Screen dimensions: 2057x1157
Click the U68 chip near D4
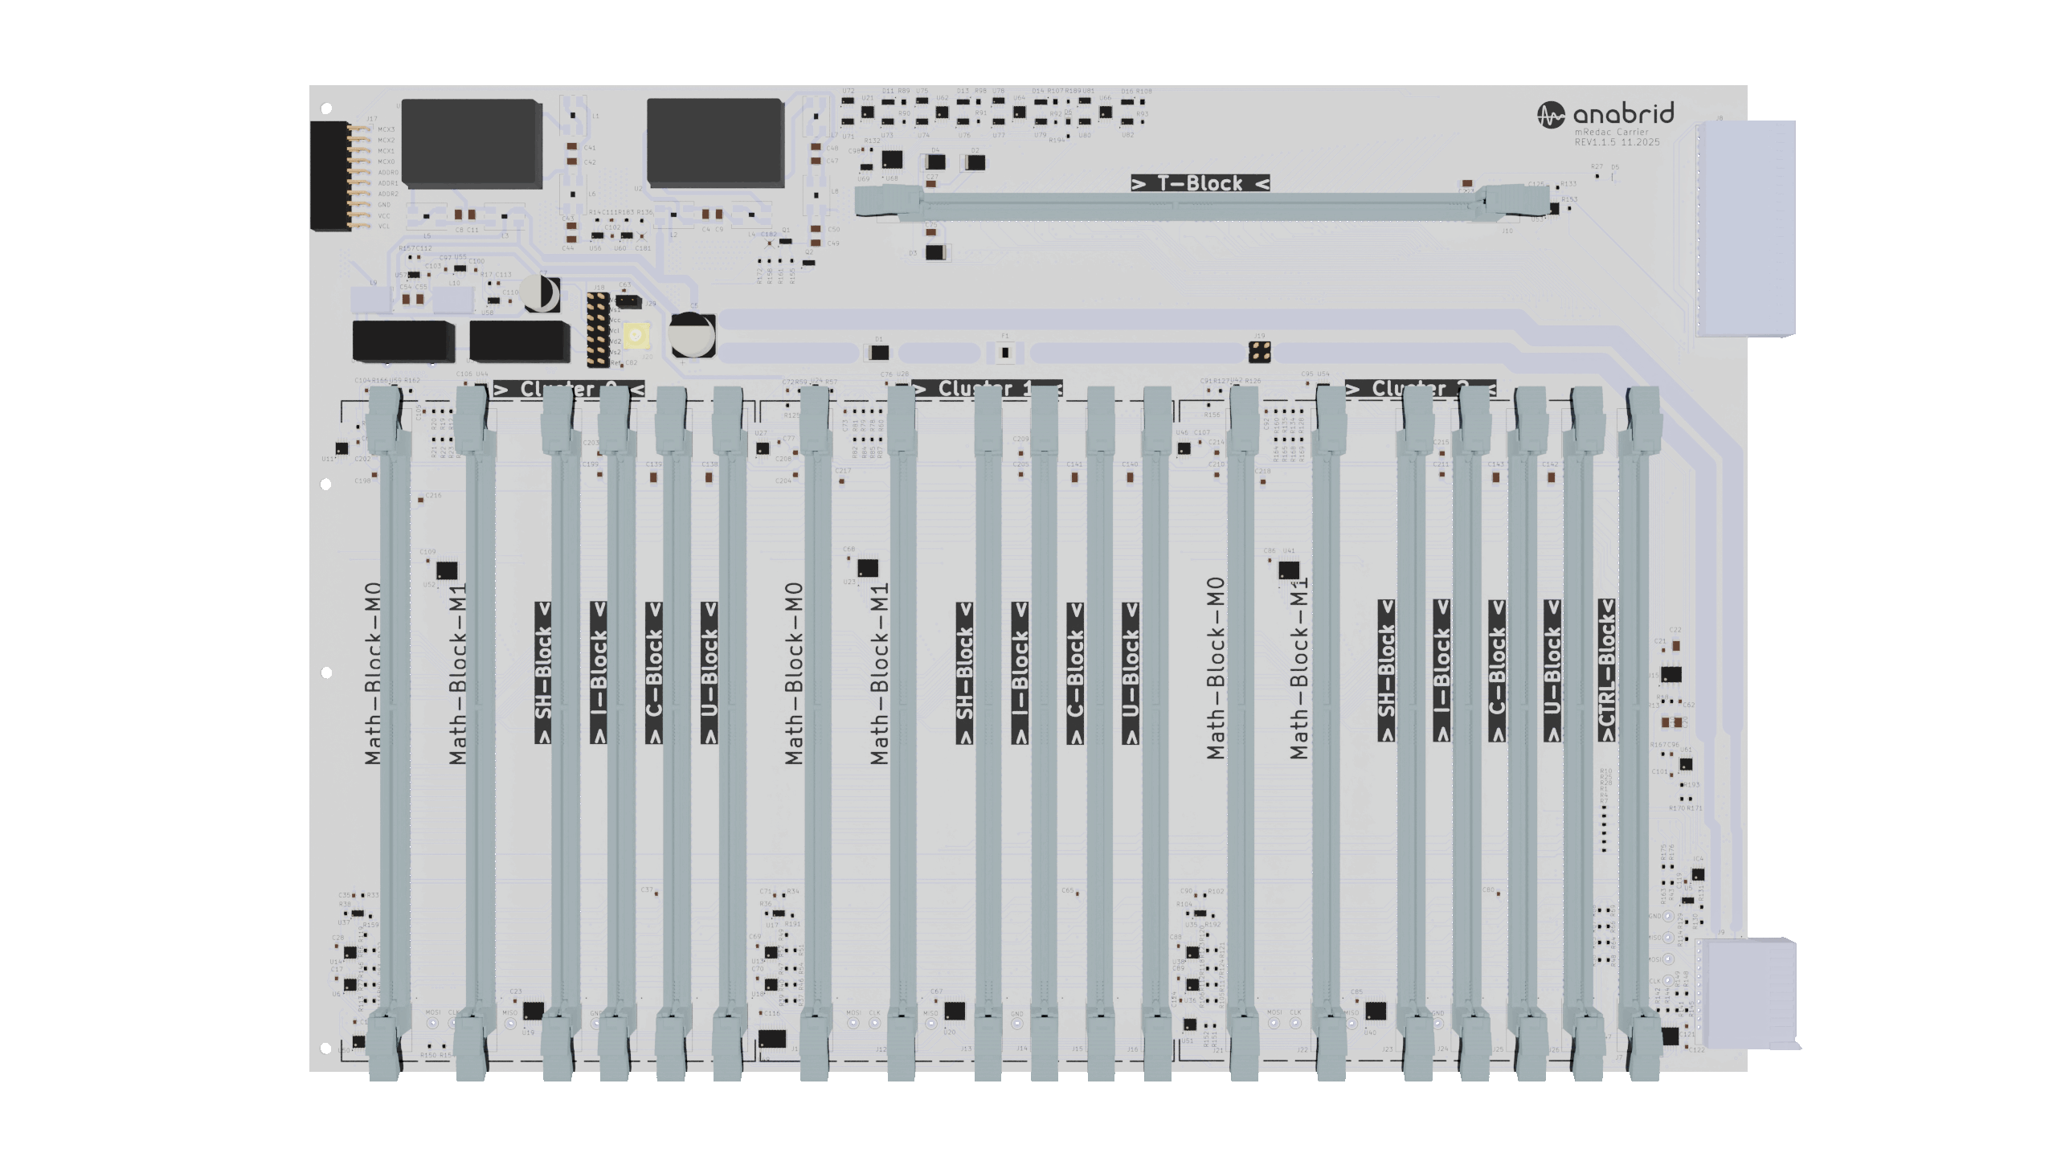[x=892, y=160]
